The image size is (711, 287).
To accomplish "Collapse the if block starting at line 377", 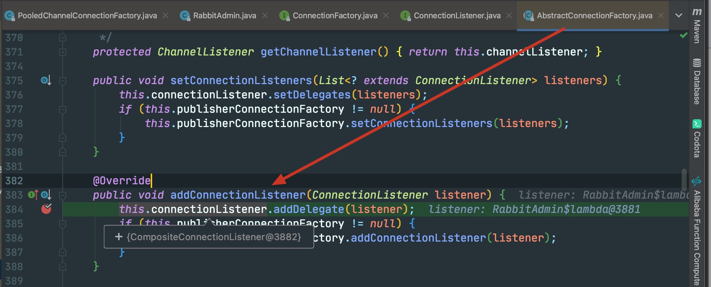I will [62, 110].
